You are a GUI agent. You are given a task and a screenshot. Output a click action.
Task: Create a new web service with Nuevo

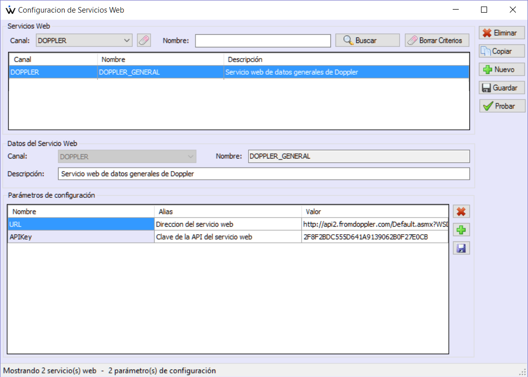pyautogui.click(x=502, y=69)
